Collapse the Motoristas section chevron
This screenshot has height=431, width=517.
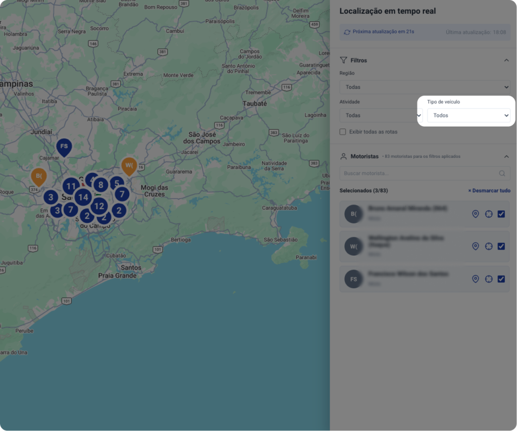pyautogui.click(x=506, y=156)
